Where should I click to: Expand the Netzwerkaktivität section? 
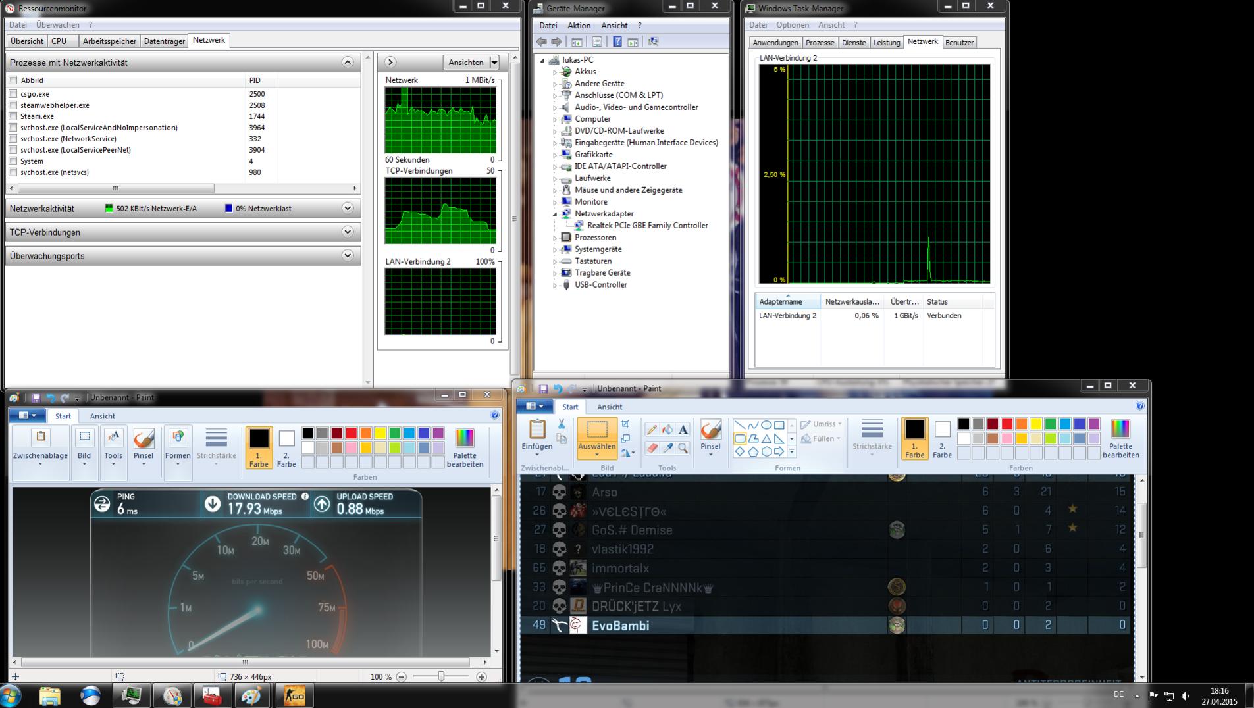(x=348, y=208)
